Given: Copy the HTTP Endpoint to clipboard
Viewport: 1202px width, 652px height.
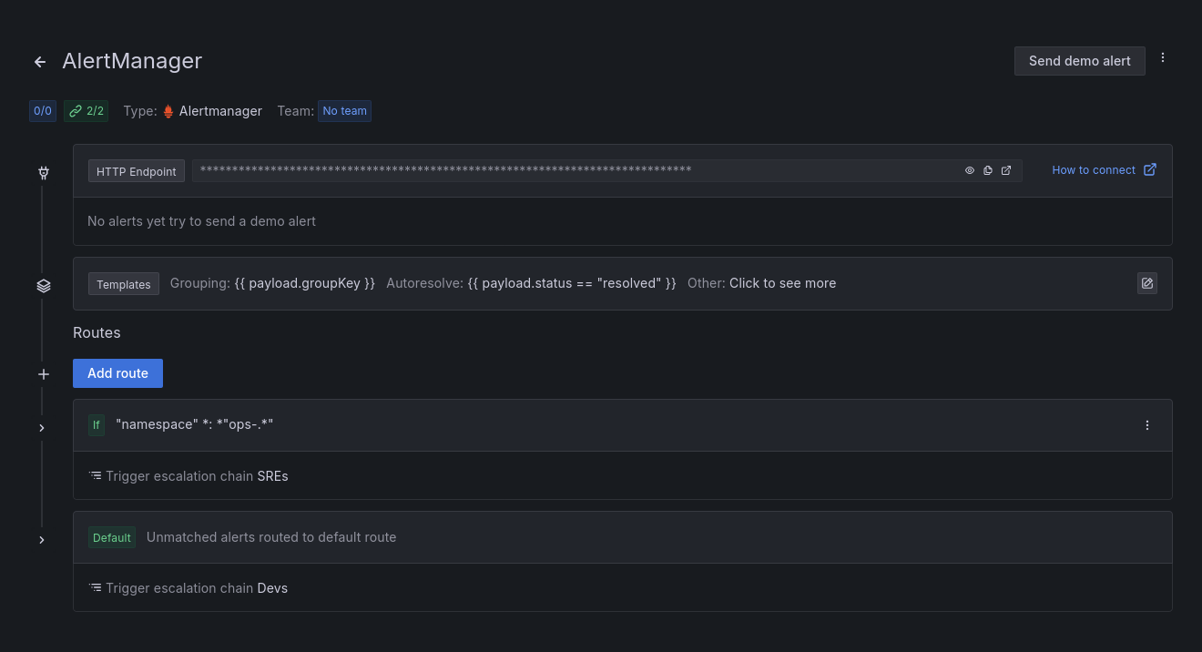Looking at the screenshot, I should pos(988,170).
